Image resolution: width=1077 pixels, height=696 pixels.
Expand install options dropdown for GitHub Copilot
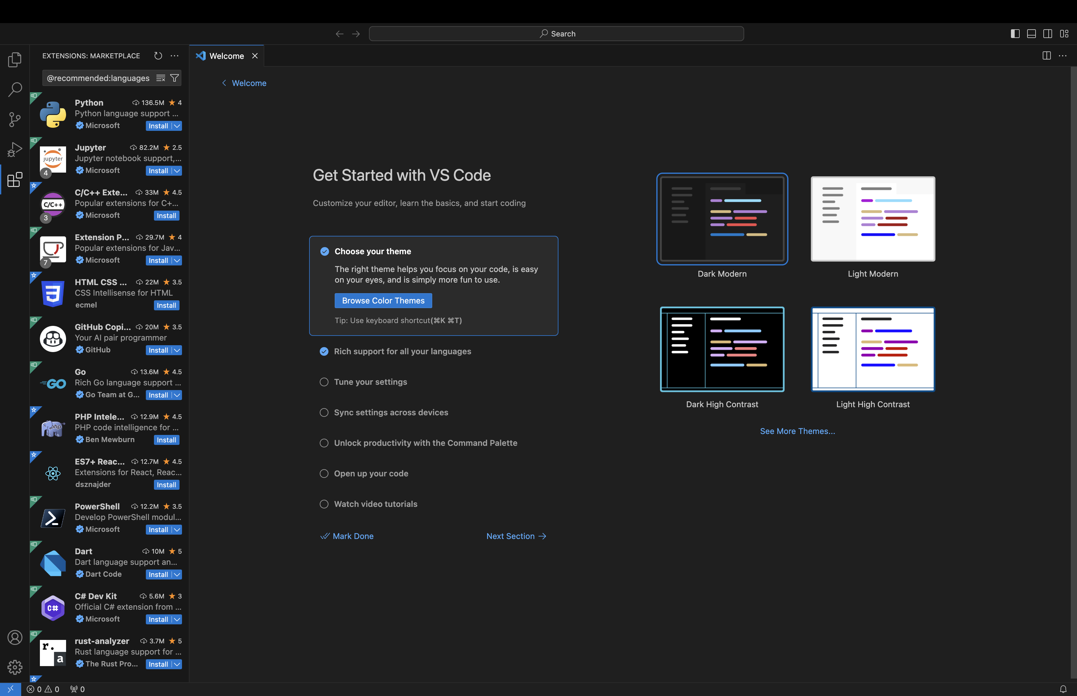(x=177, y=350)
